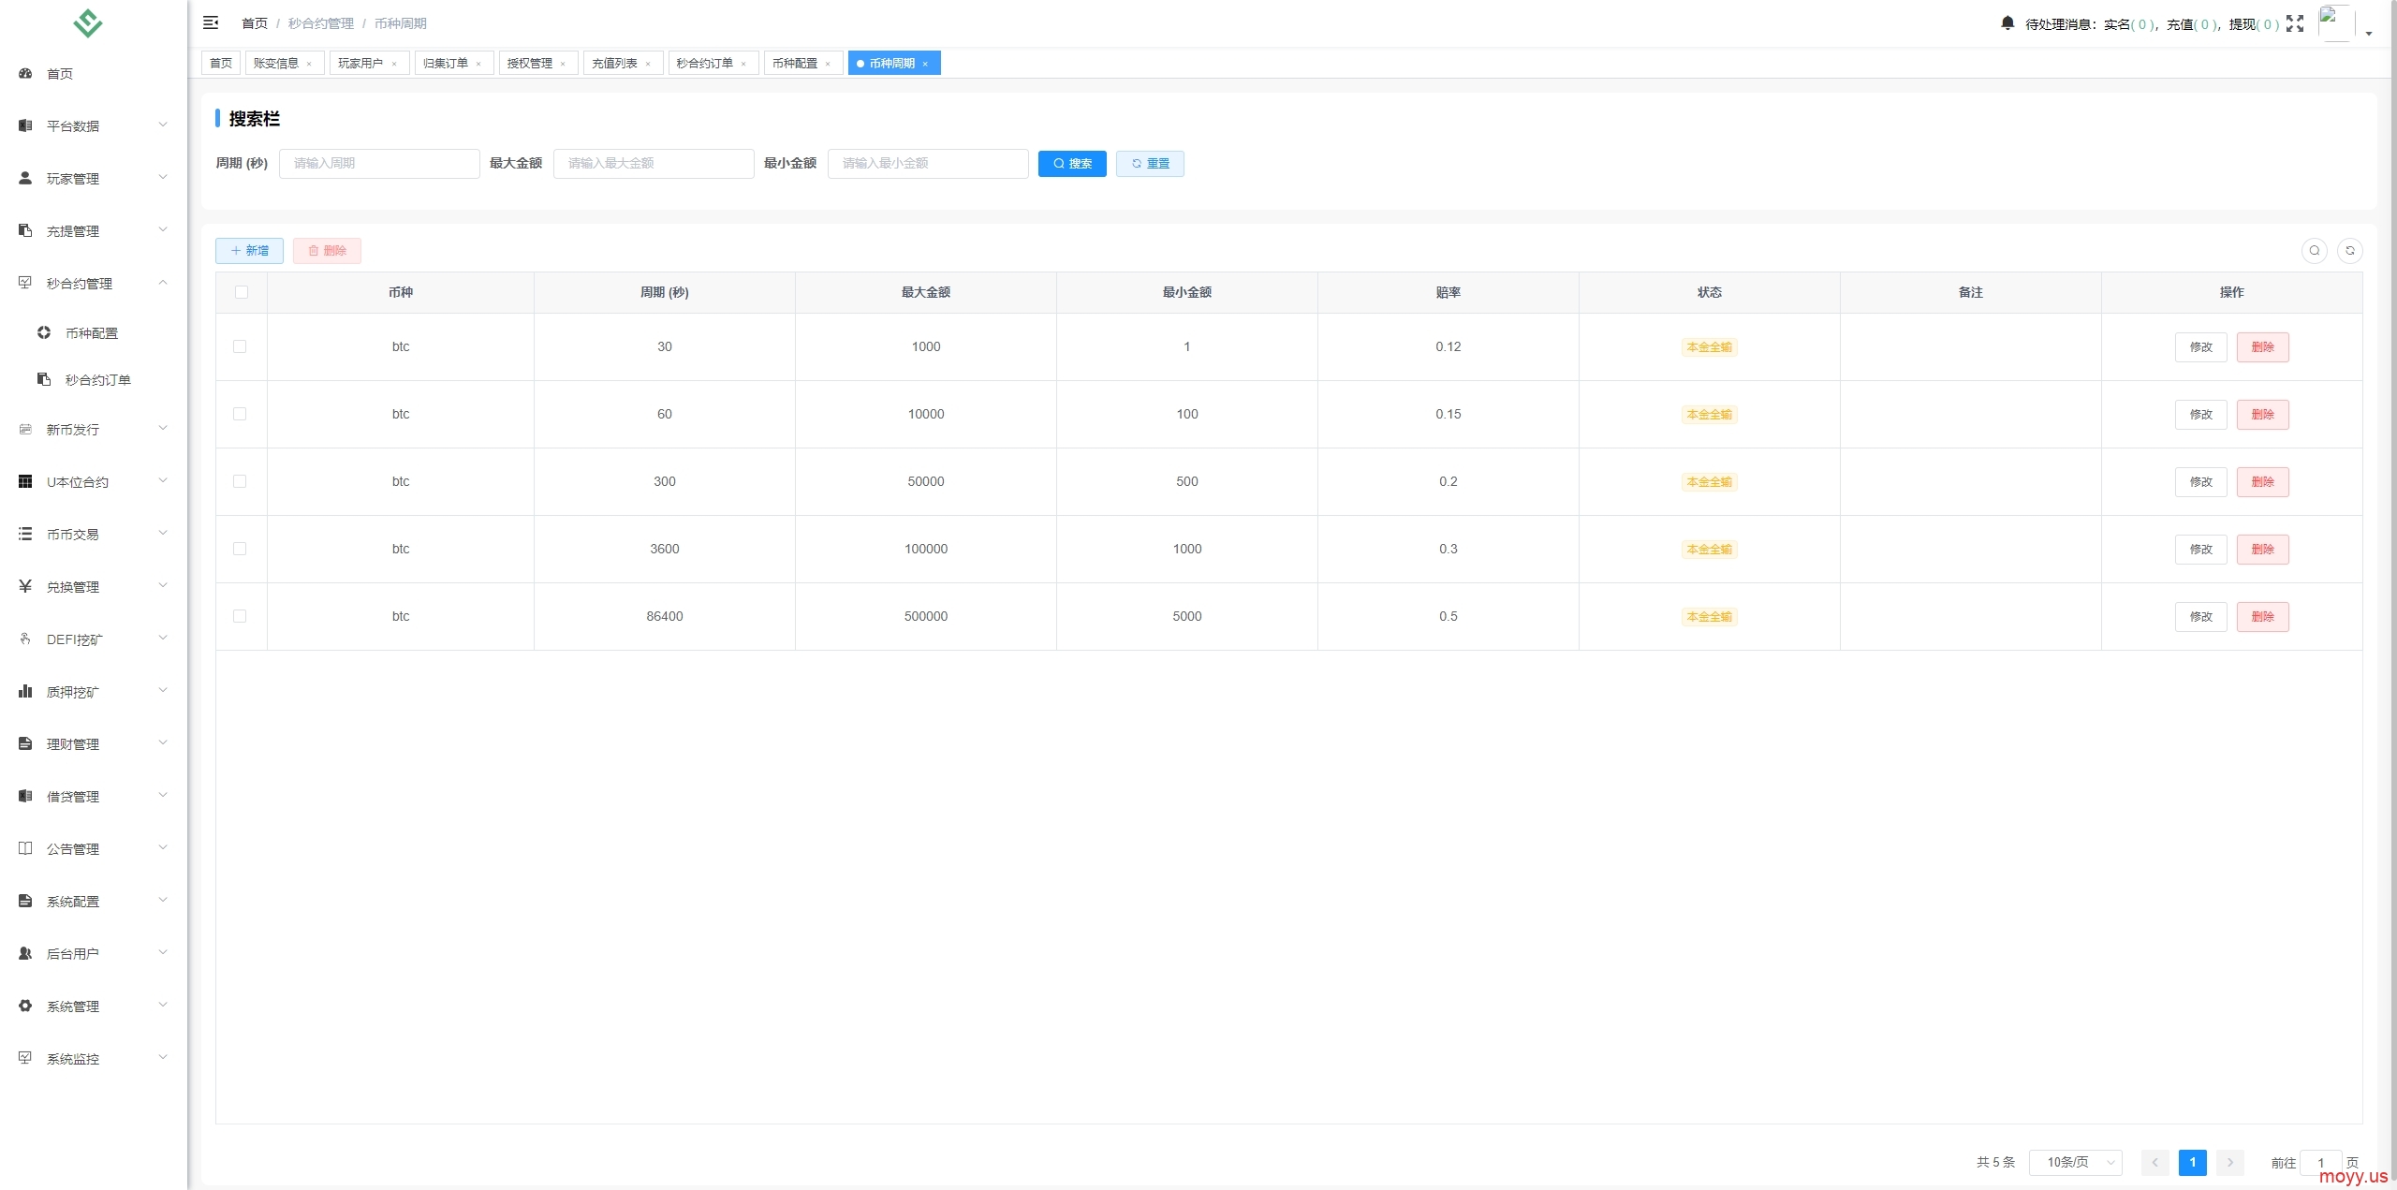Viewport: 2397px width, 1190px height.
Task: Open notifications bell icon
Action: pyautogui.click(x=2007, y=22)
